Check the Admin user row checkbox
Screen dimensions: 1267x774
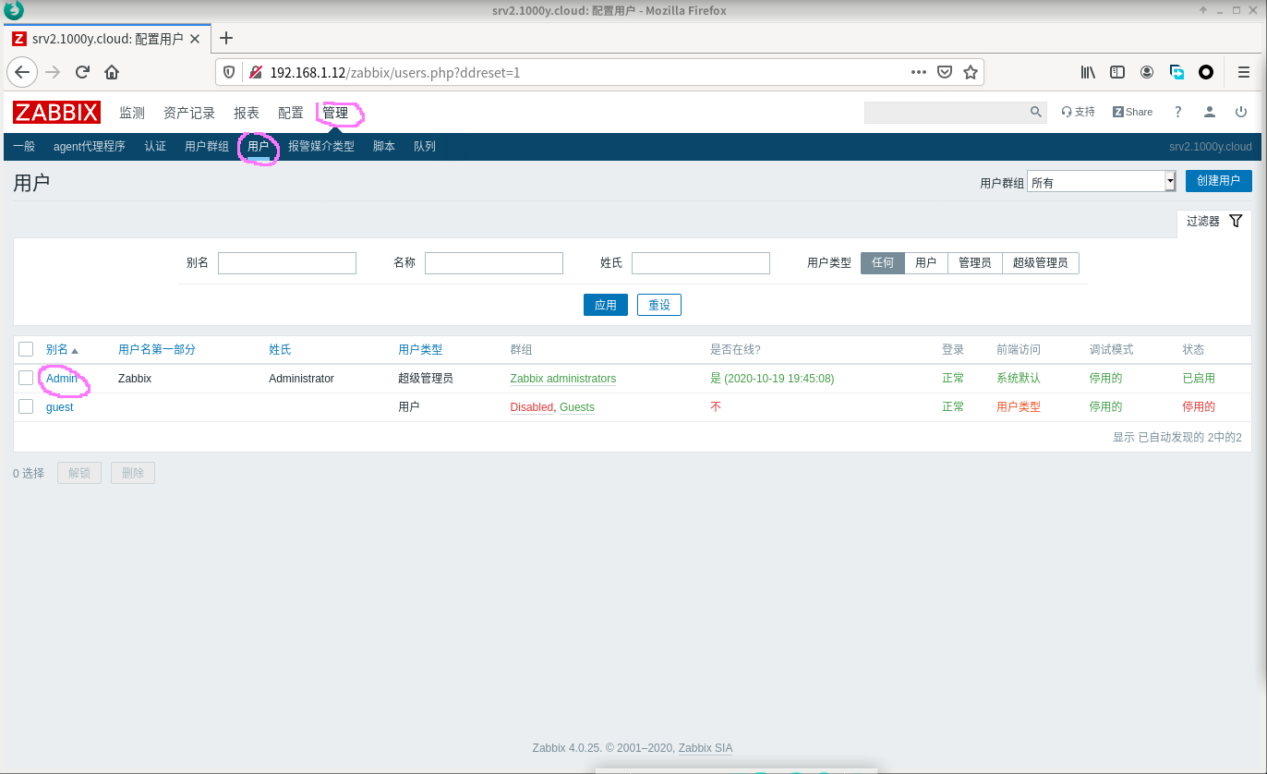click(26, 378)
